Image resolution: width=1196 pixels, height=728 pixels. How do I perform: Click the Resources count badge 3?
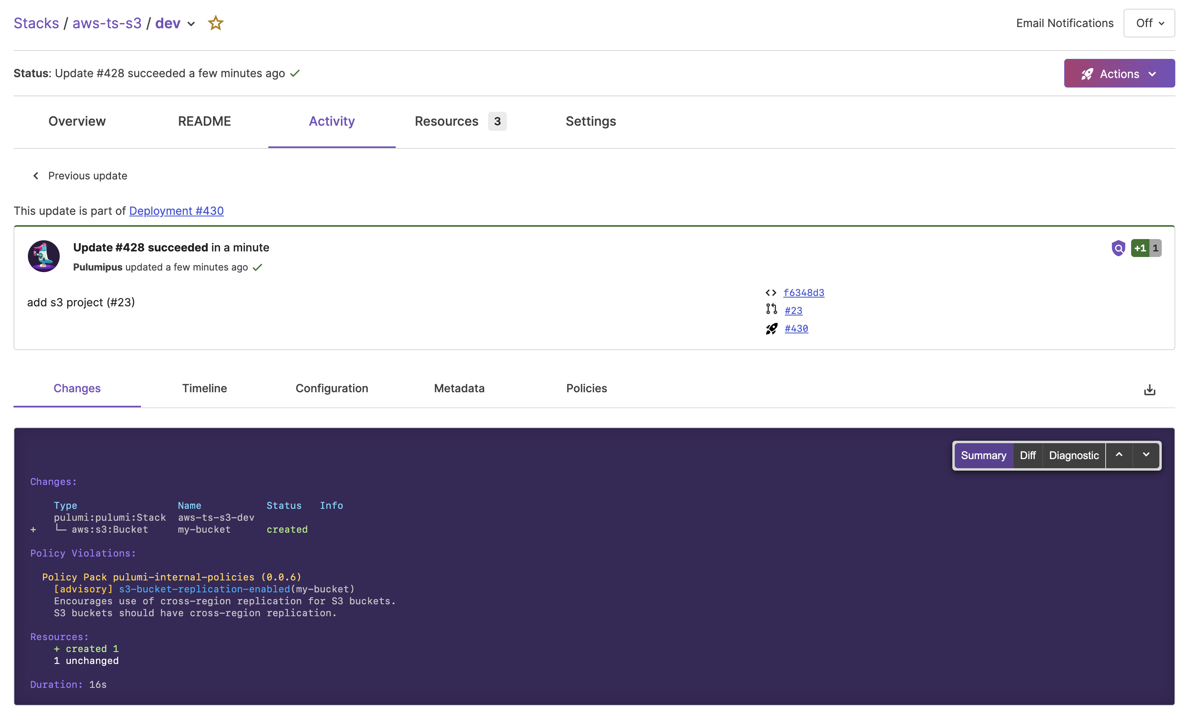point(497,121)
